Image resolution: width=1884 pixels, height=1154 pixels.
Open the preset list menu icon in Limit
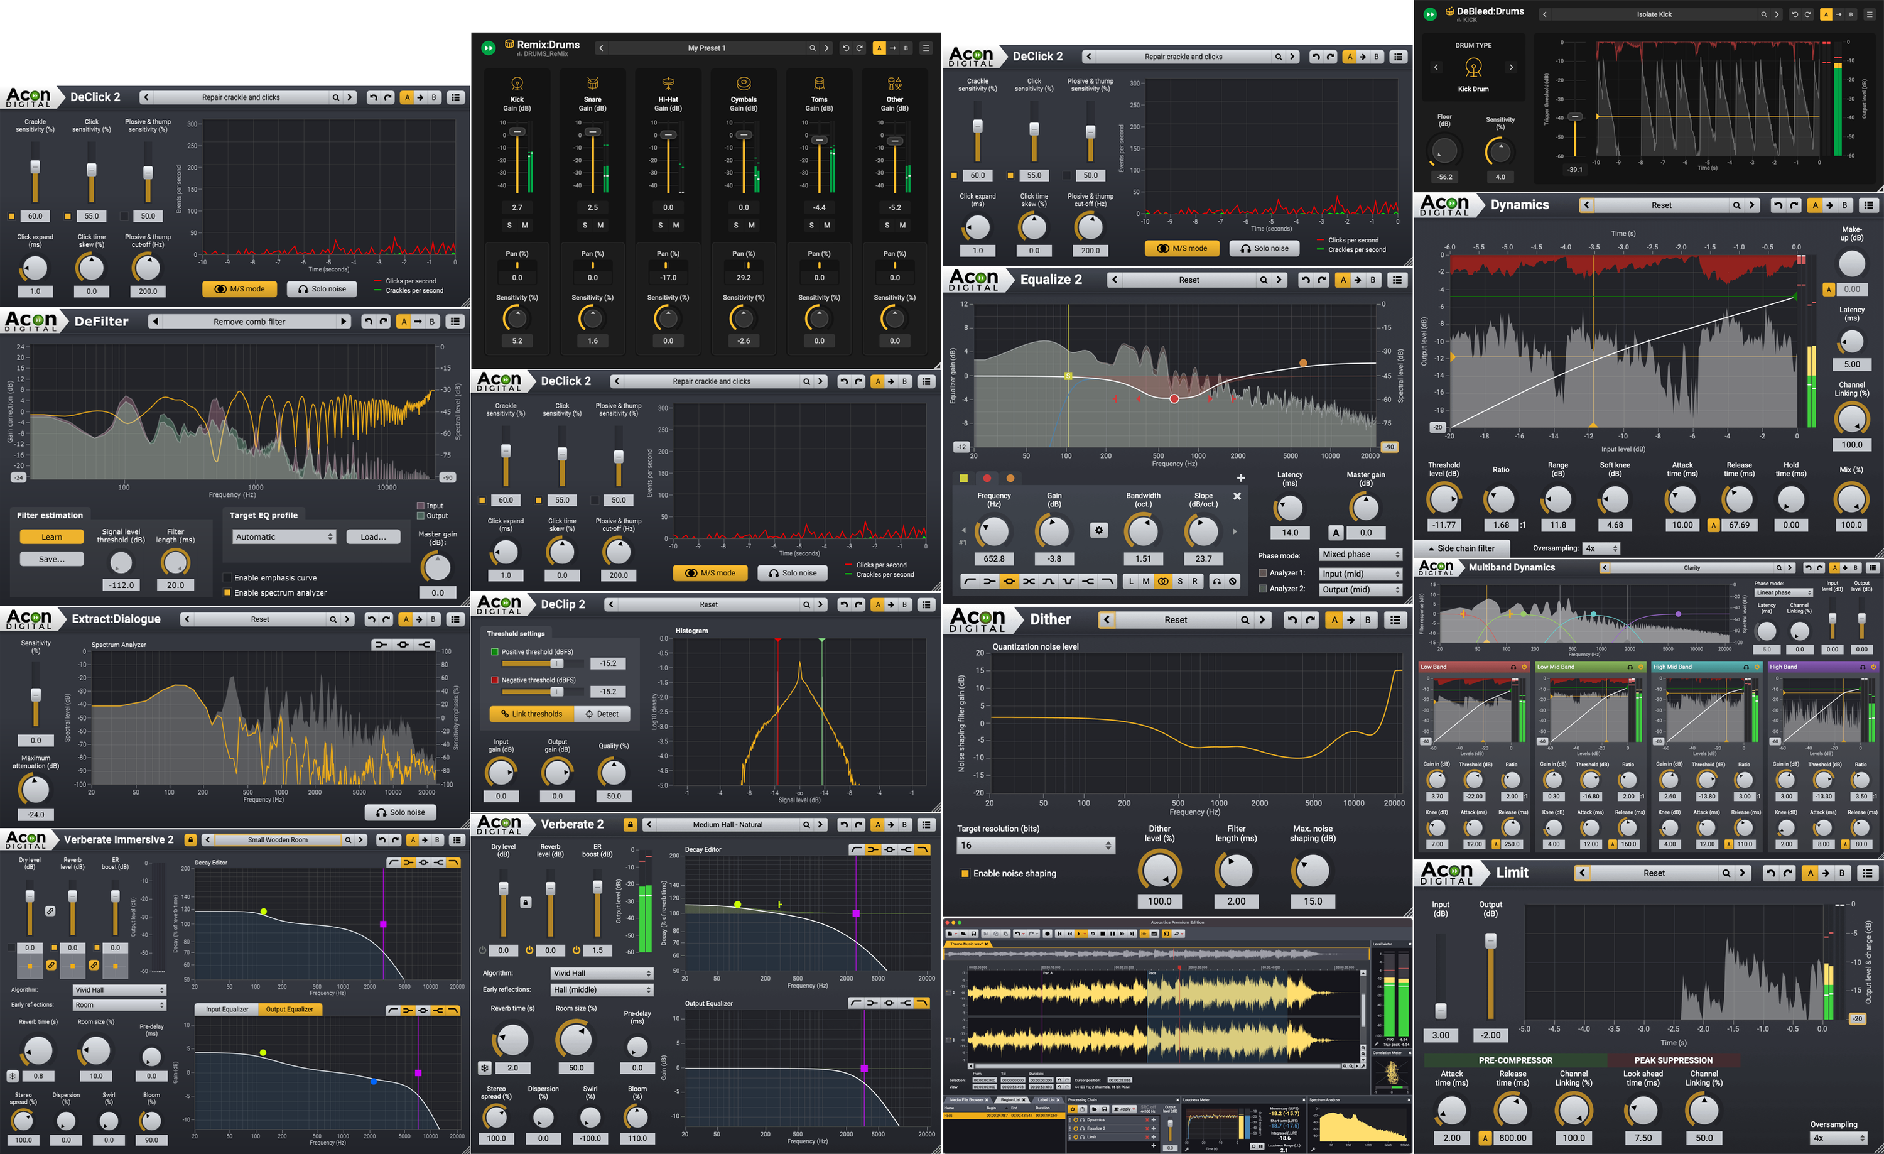click(x=1867, y=873)
